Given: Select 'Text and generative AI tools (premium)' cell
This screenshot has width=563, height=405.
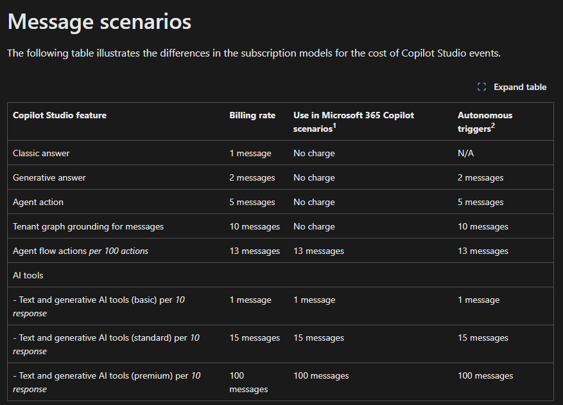Looking at the screenshot, I should [107, 382].
